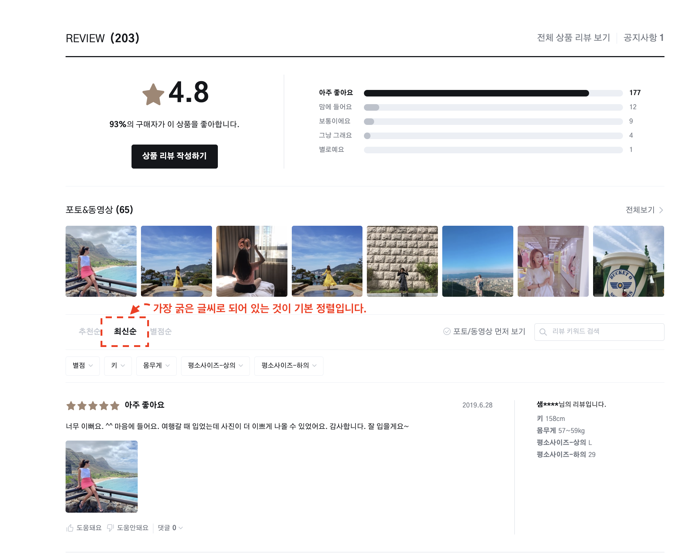Open the photo attached to the first review
Screen dimensions: 698x560
(x=102, y=477)
